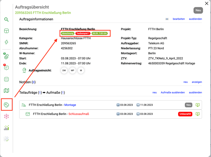Click bearbeiten to edit order information

[x=179, y=19]
